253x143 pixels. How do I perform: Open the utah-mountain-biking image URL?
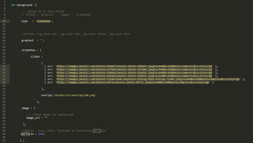(x=148, y=79)
